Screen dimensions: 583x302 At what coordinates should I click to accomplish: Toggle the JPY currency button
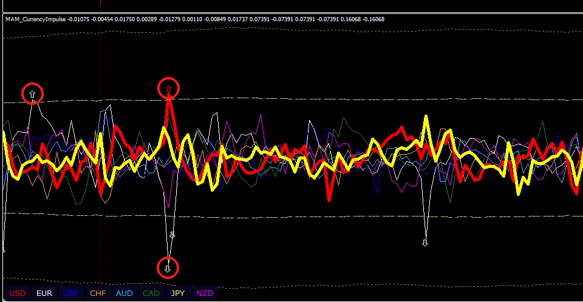[x=178, y=293]
